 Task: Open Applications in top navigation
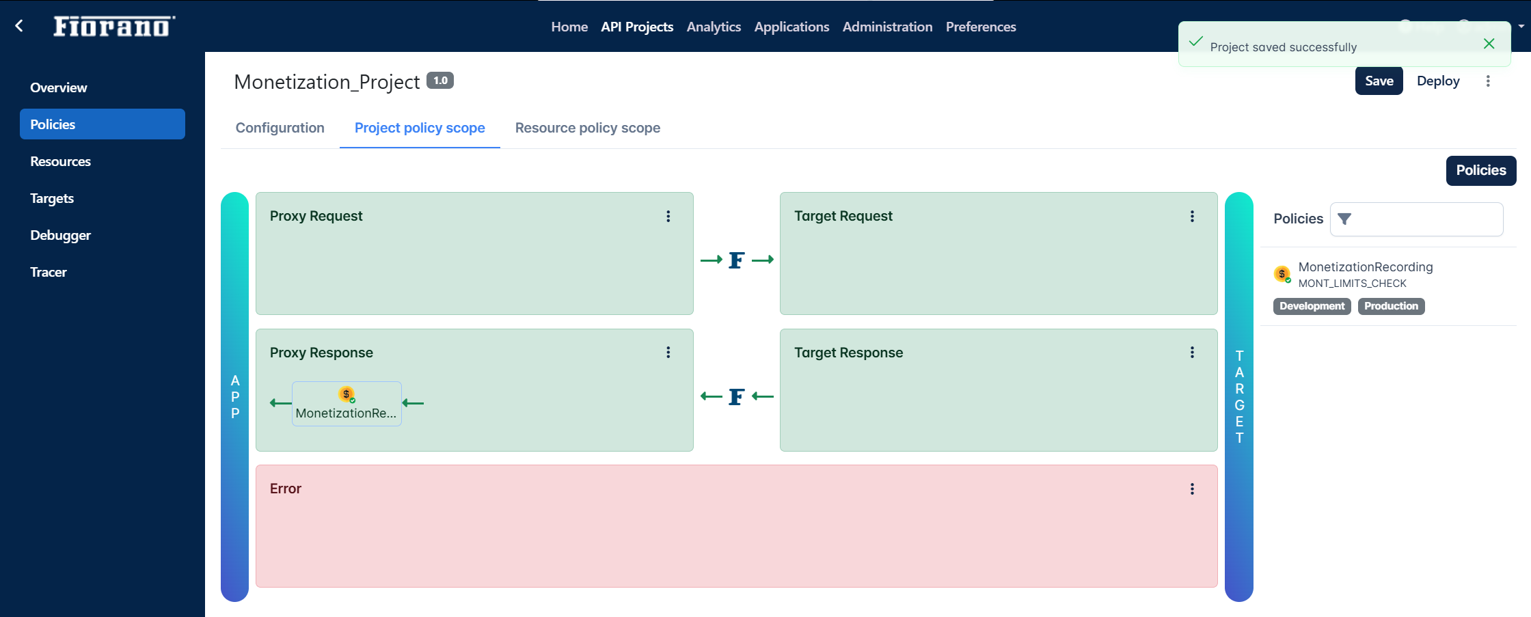tap(791, 27)
